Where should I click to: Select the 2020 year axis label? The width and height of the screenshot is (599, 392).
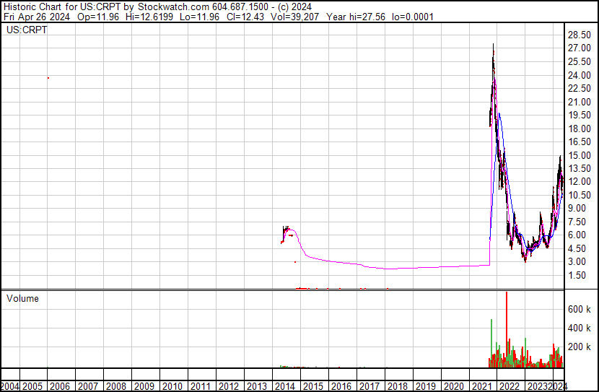[x=453, y=386]
